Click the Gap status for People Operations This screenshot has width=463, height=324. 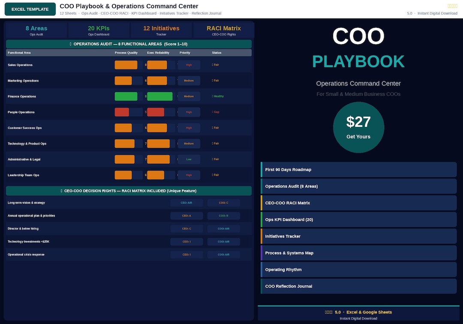point(216,112)
